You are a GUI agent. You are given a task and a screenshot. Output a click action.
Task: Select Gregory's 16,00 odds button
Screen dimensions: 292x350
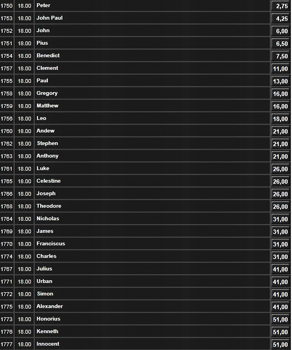(281, 94)
